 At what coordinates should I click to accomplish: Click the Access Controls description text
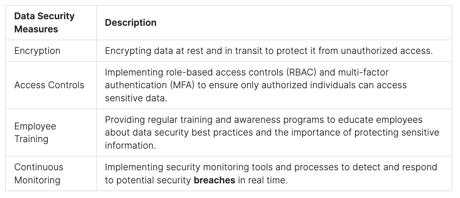pos(255,85)
